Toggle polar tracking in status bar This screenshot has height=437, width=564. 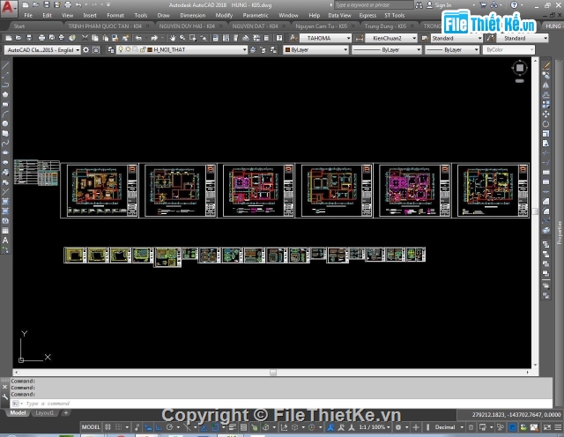point(170,427)
